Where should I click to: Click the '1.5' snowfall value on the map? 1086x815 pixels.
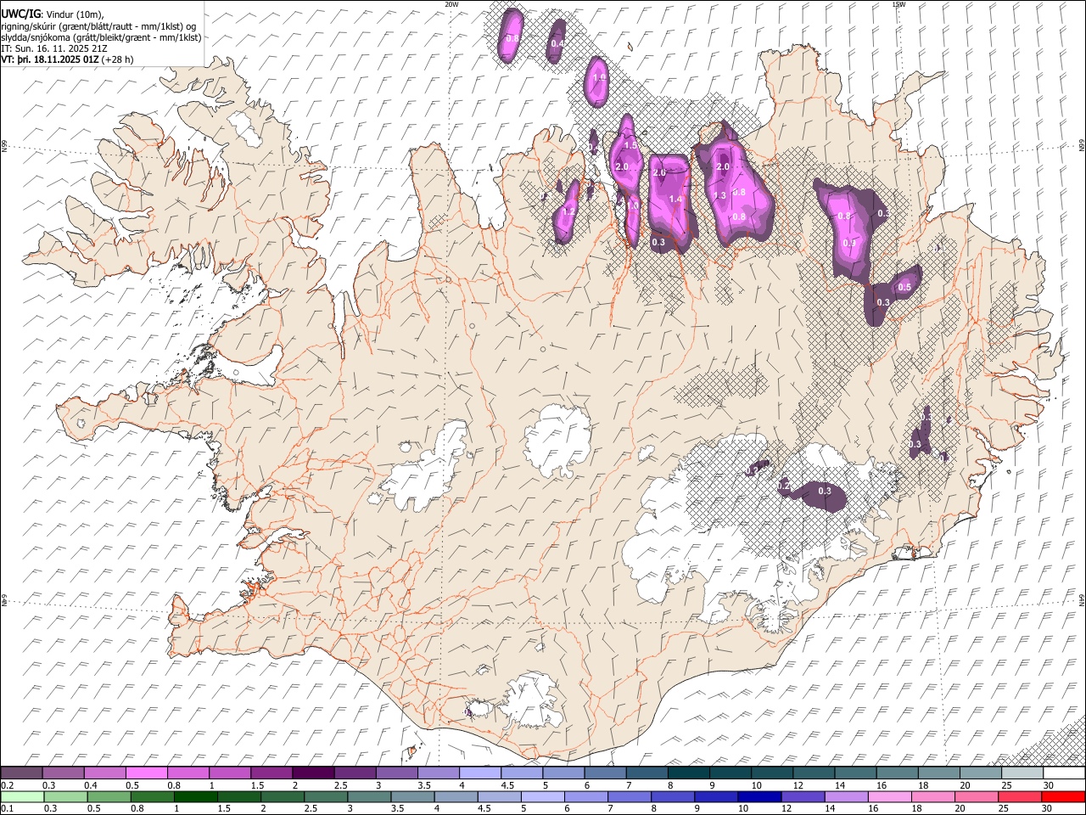(630, 146)
